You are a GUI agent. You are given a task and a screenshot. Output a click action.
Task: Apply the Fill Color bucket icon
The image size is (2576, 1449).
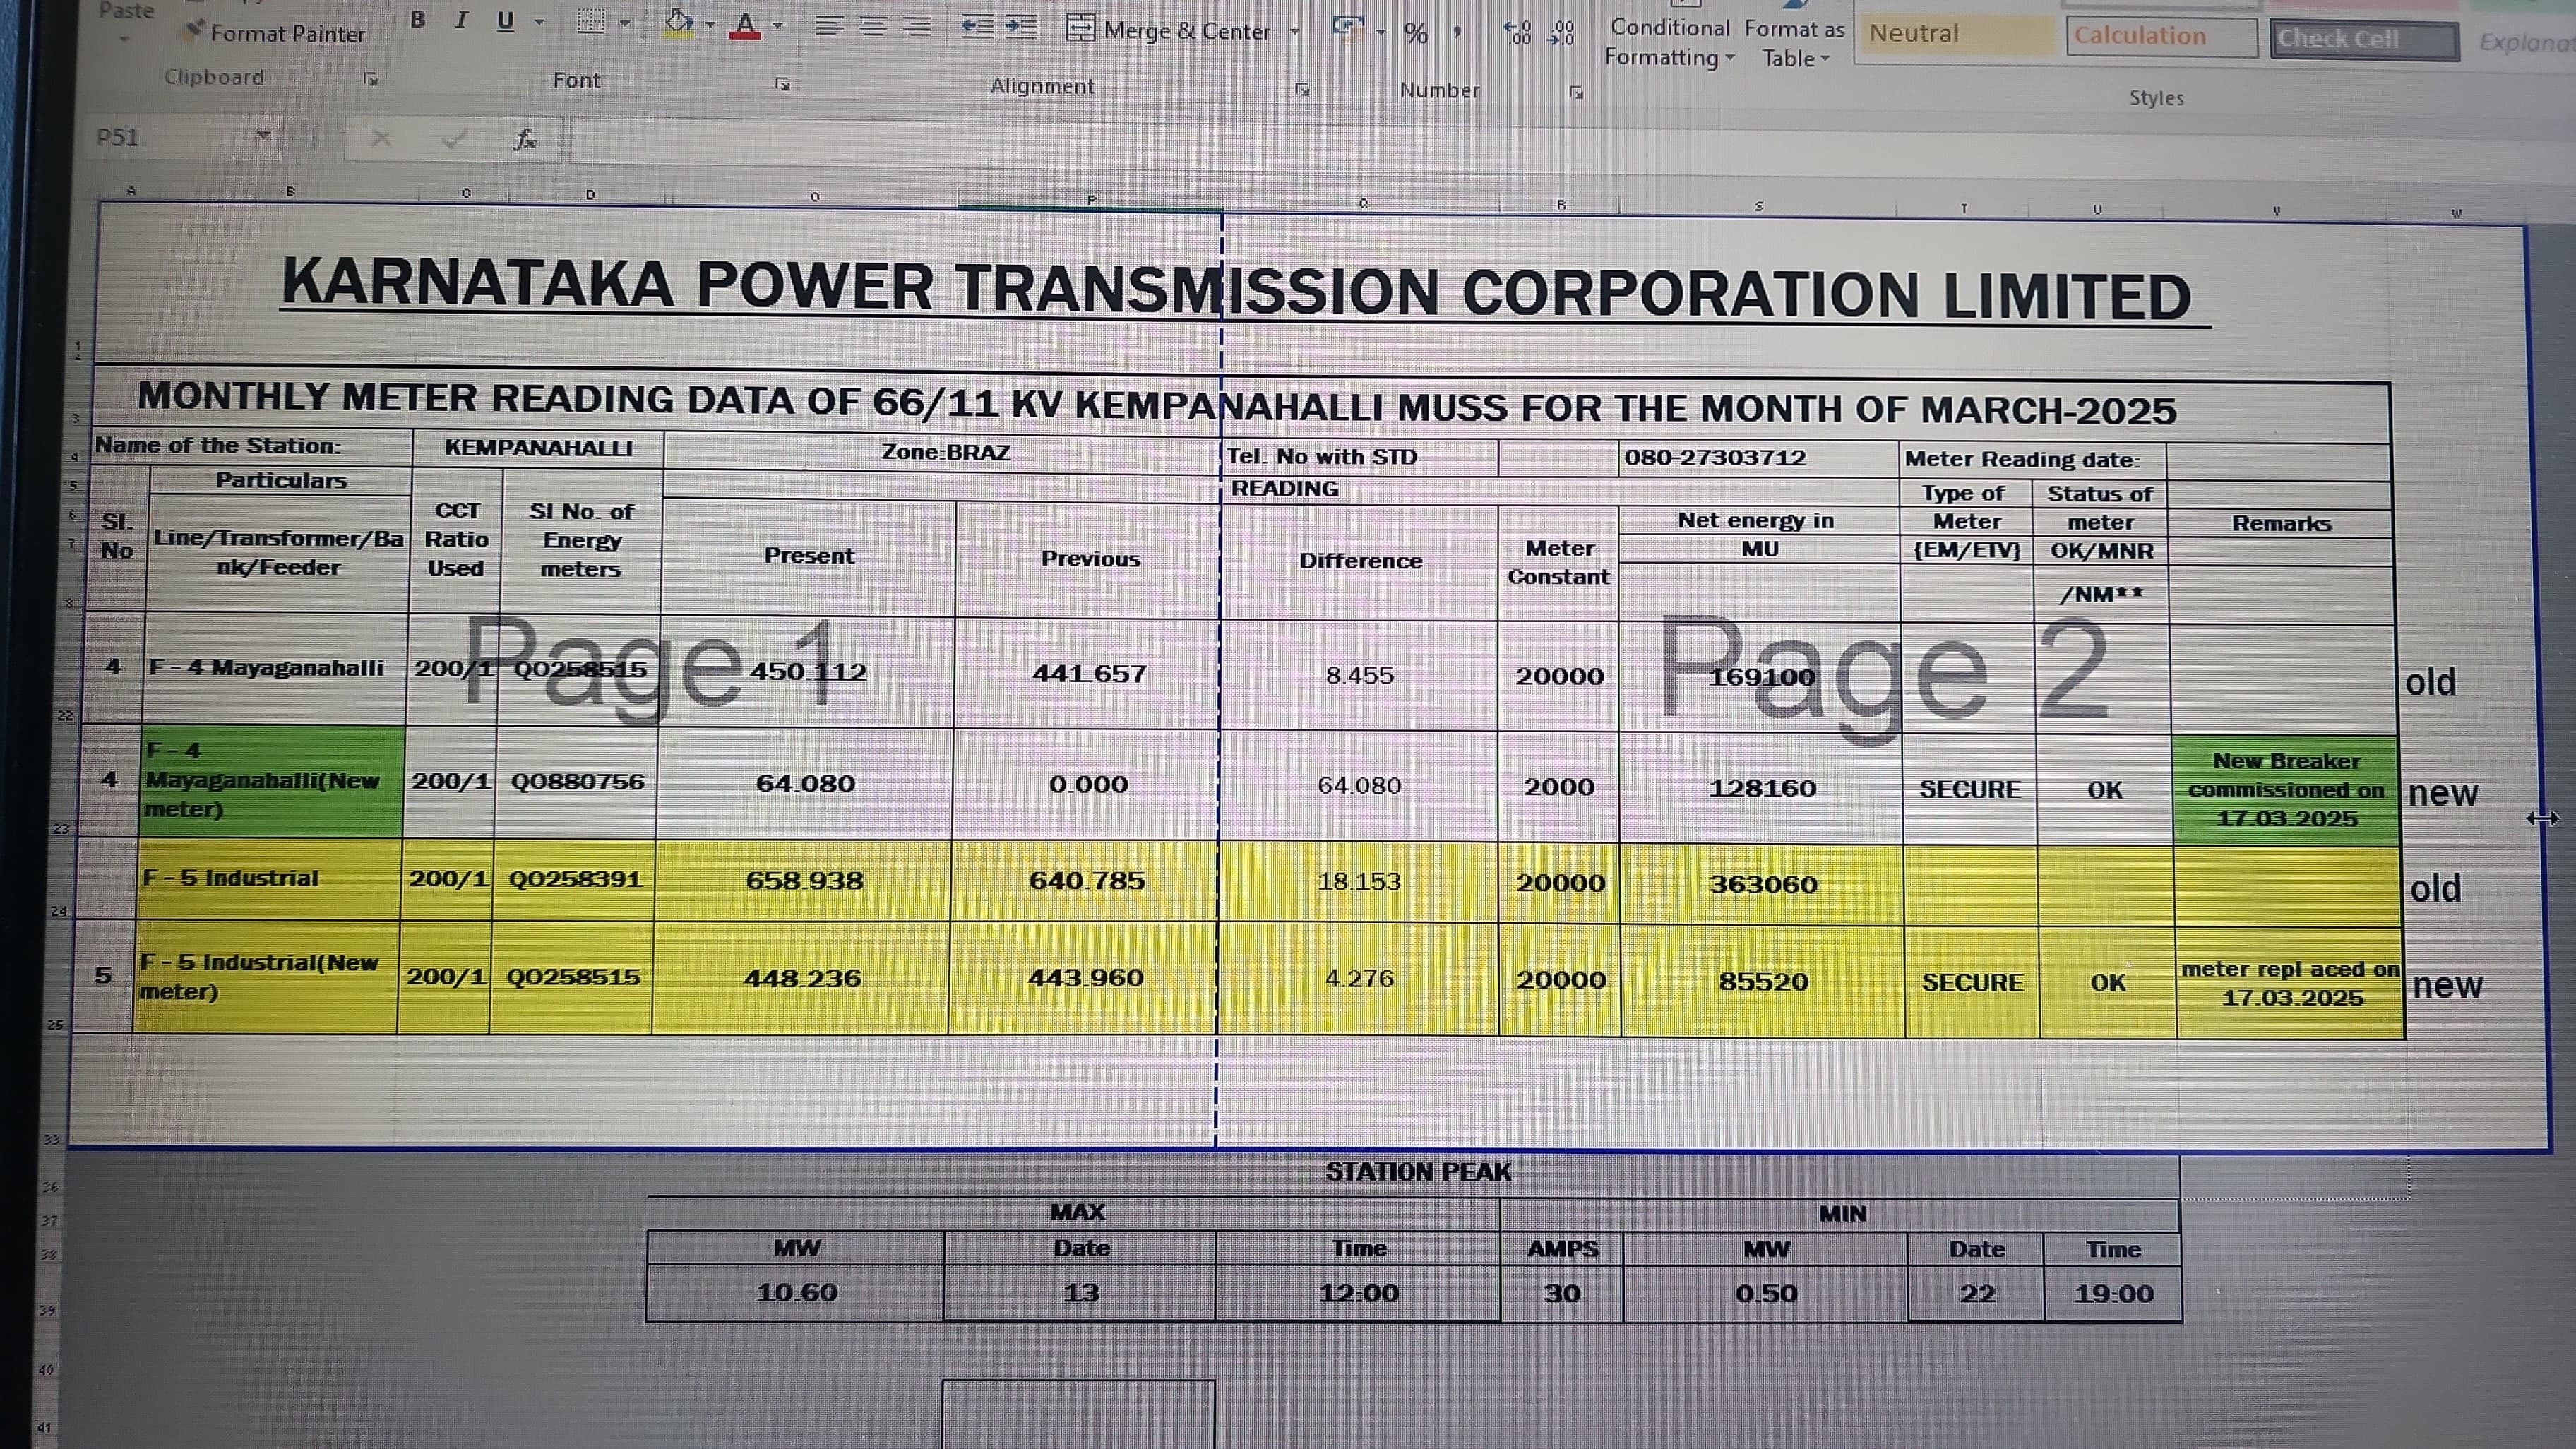click(x=679, y=23)
